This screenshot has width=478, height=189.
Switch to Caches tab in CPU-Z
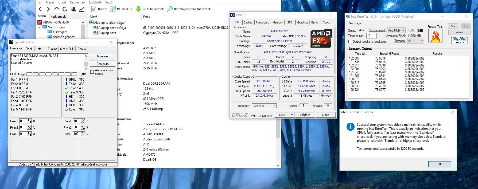248,22
